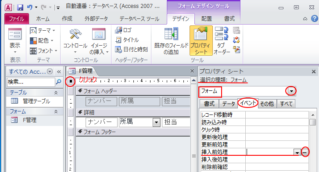Minimize the ribbon with the caret icon
The height and width of the screenshot is (172, 319).
click(x=305, y=19)
